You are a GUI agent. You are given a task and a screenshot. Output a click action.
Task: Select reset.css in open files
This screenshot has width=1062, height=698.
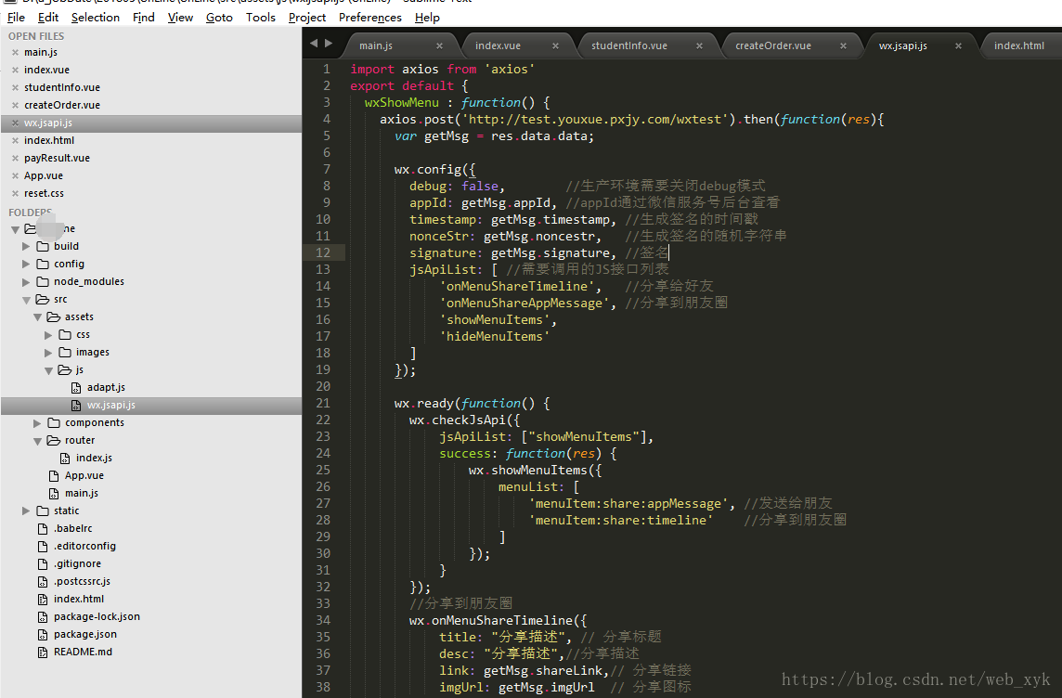[x=44, y=193]
